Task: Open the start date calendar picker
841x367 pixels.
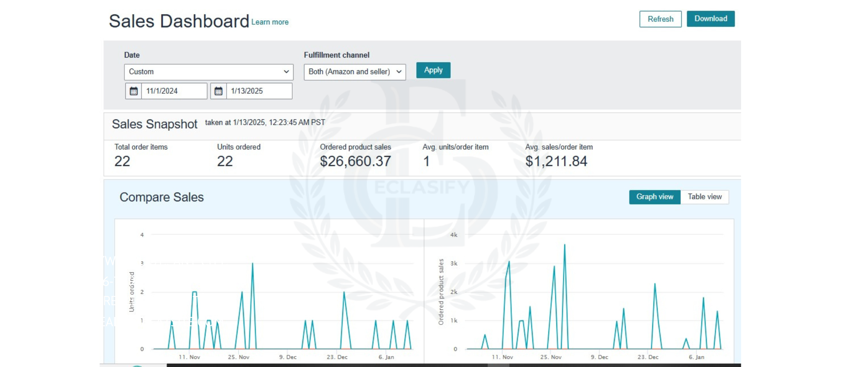Action: pos(133,91)
